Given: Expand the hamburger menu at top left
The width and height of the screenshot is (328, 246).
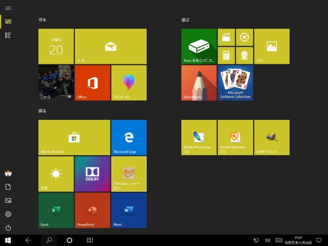Looking at the screenshot, I should [x=8, y=8].
